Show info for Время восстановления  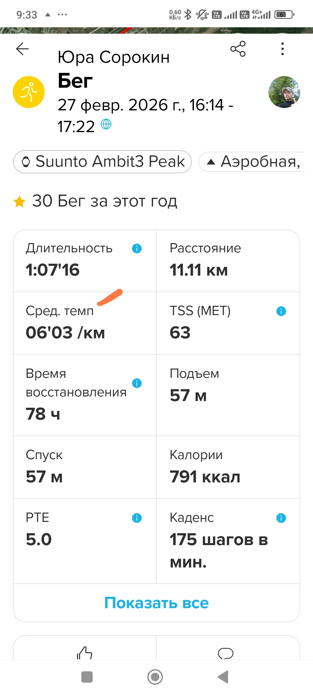click(137, 383)
